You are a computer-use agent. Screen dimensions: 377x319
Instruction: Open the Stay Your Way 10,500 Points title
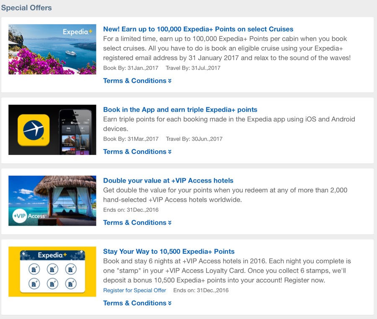click(x=169, y=251)
